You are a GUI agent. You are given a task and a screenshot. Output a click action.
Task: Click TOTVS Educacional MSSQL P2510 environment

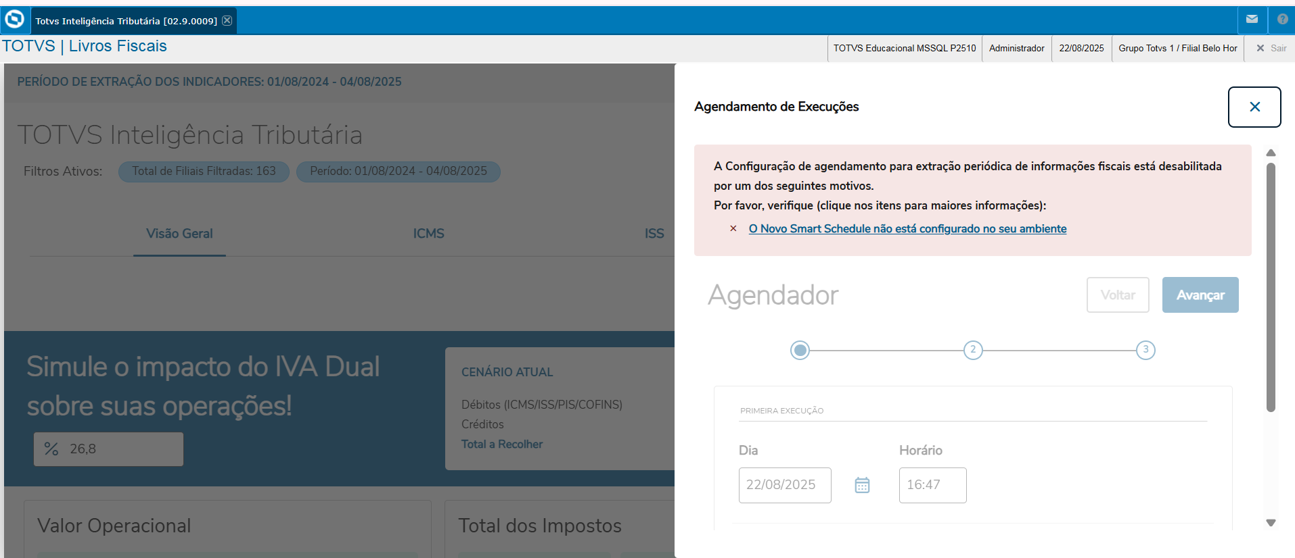(x=905, y=48)
